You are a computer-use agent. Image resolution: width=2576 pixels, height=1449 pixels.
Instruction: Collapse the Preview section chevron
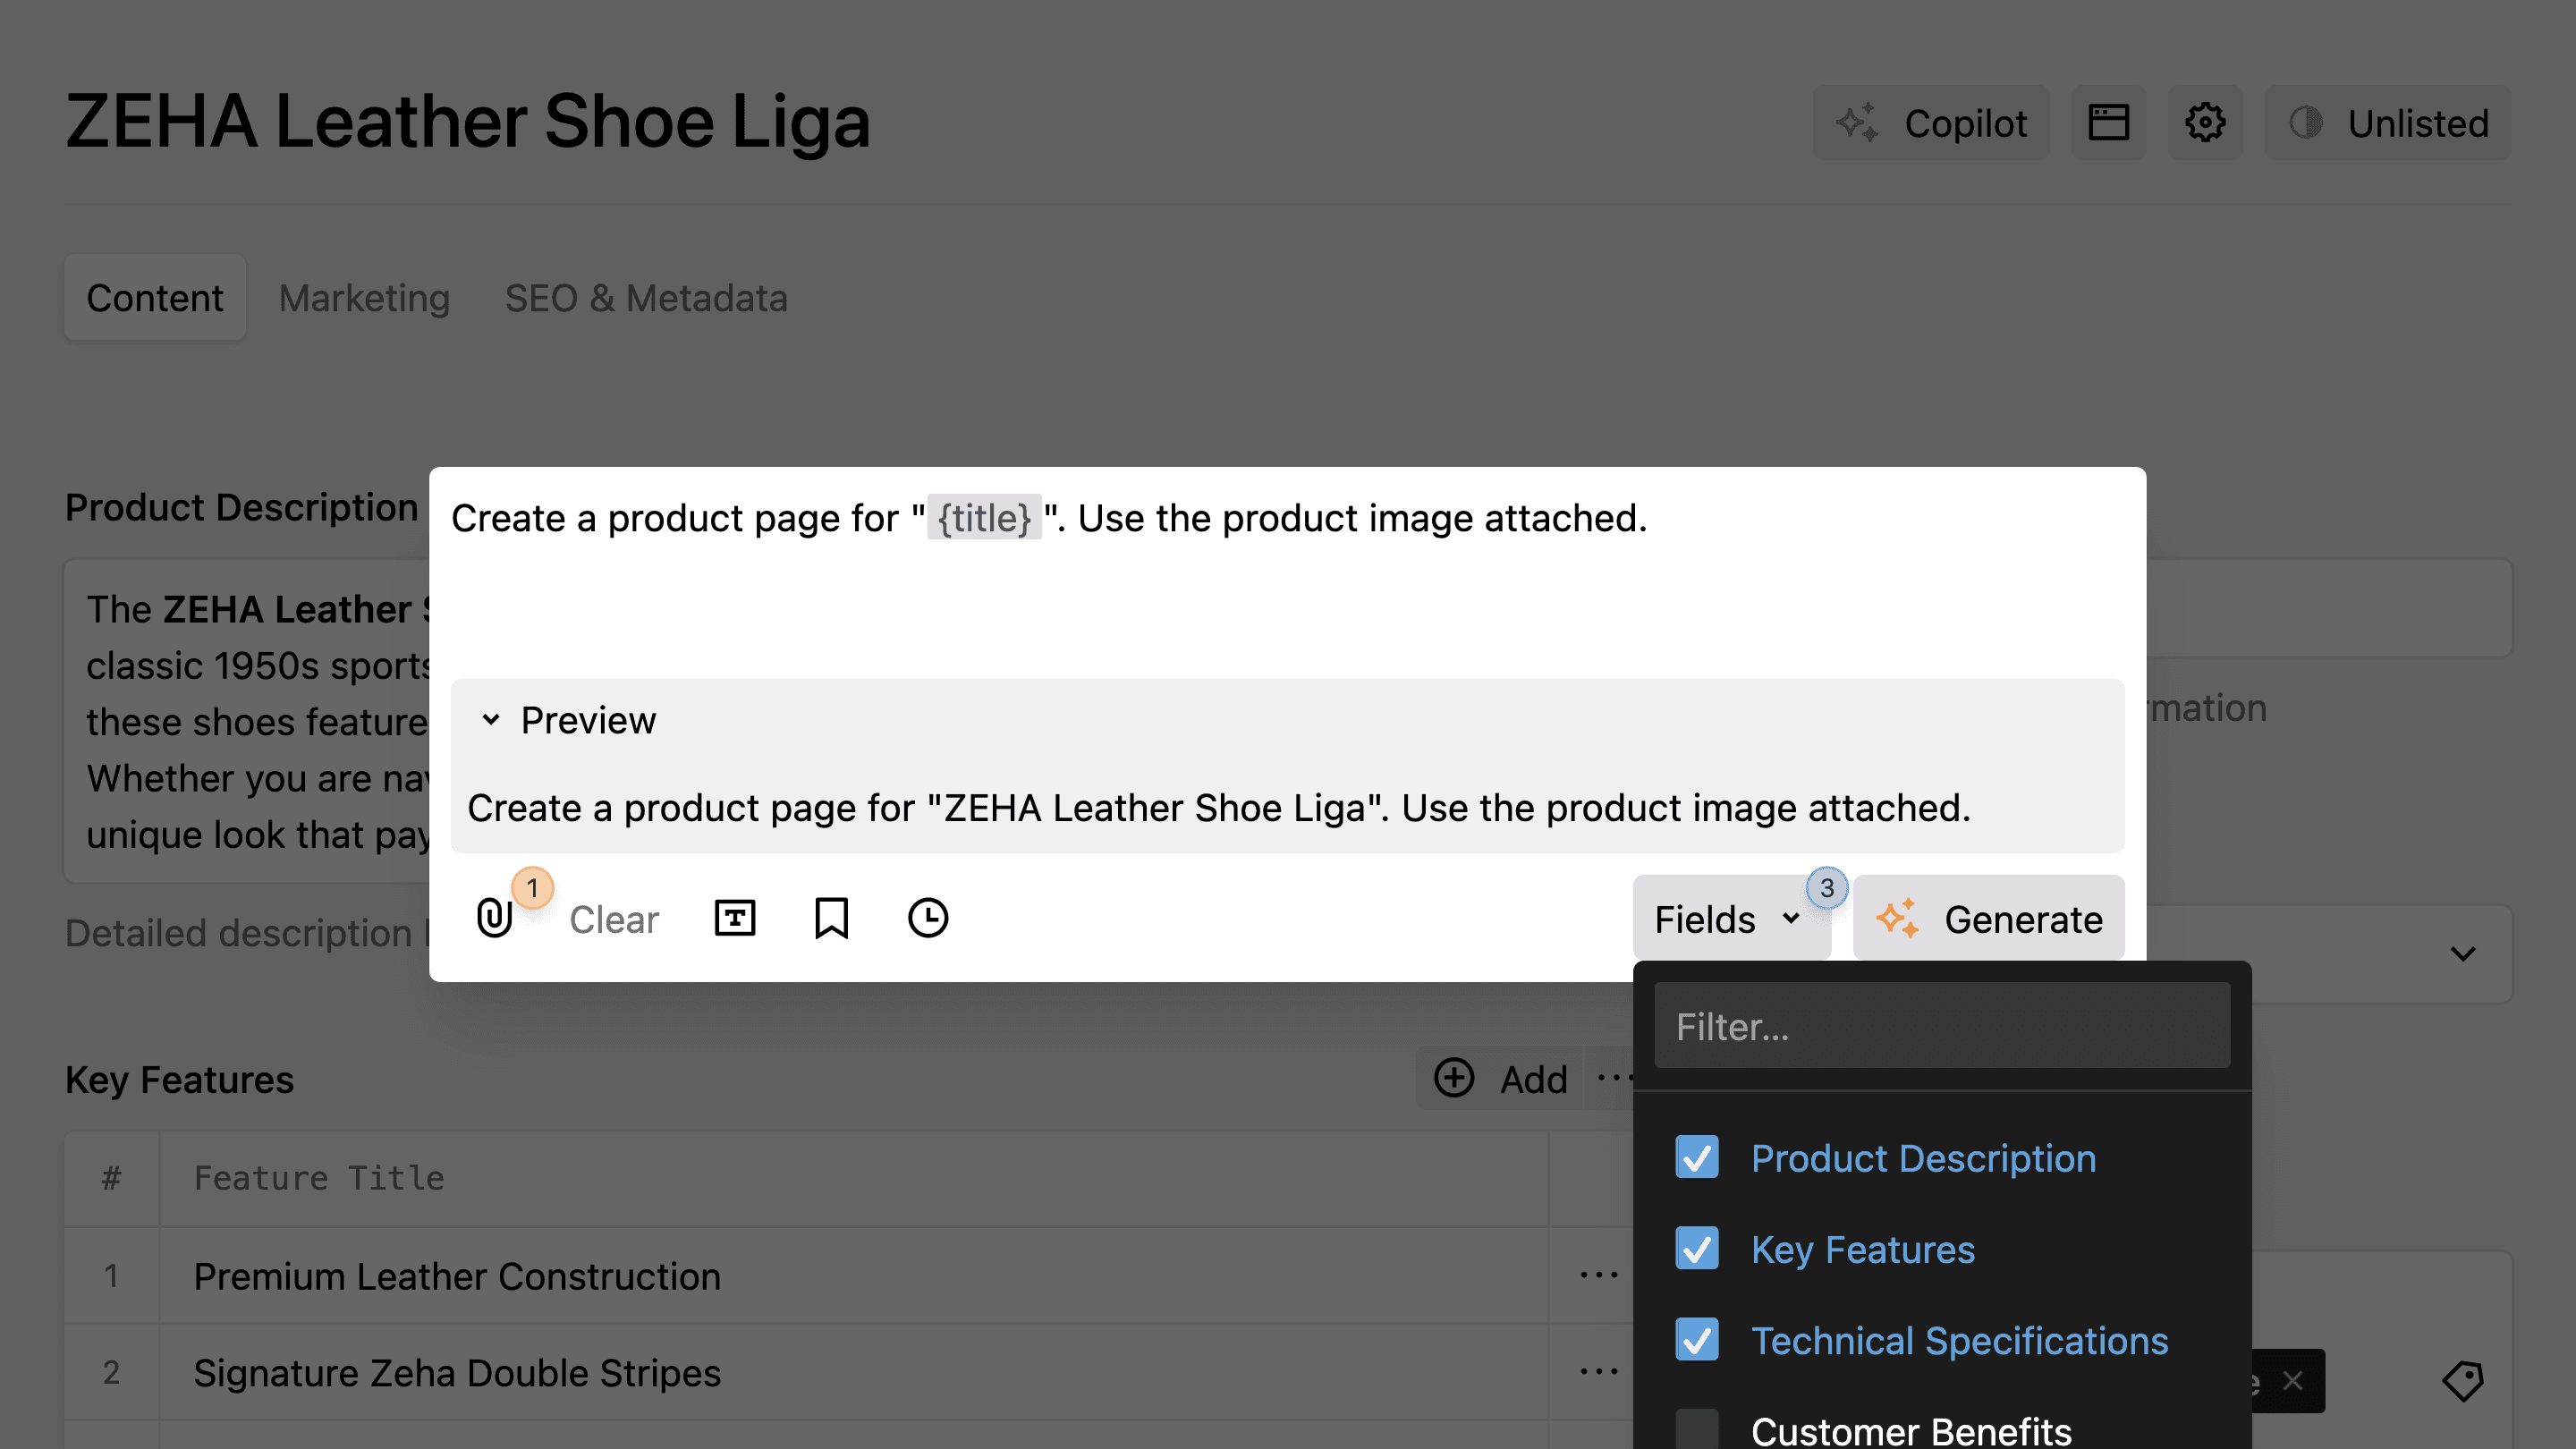tap(490, 720)
